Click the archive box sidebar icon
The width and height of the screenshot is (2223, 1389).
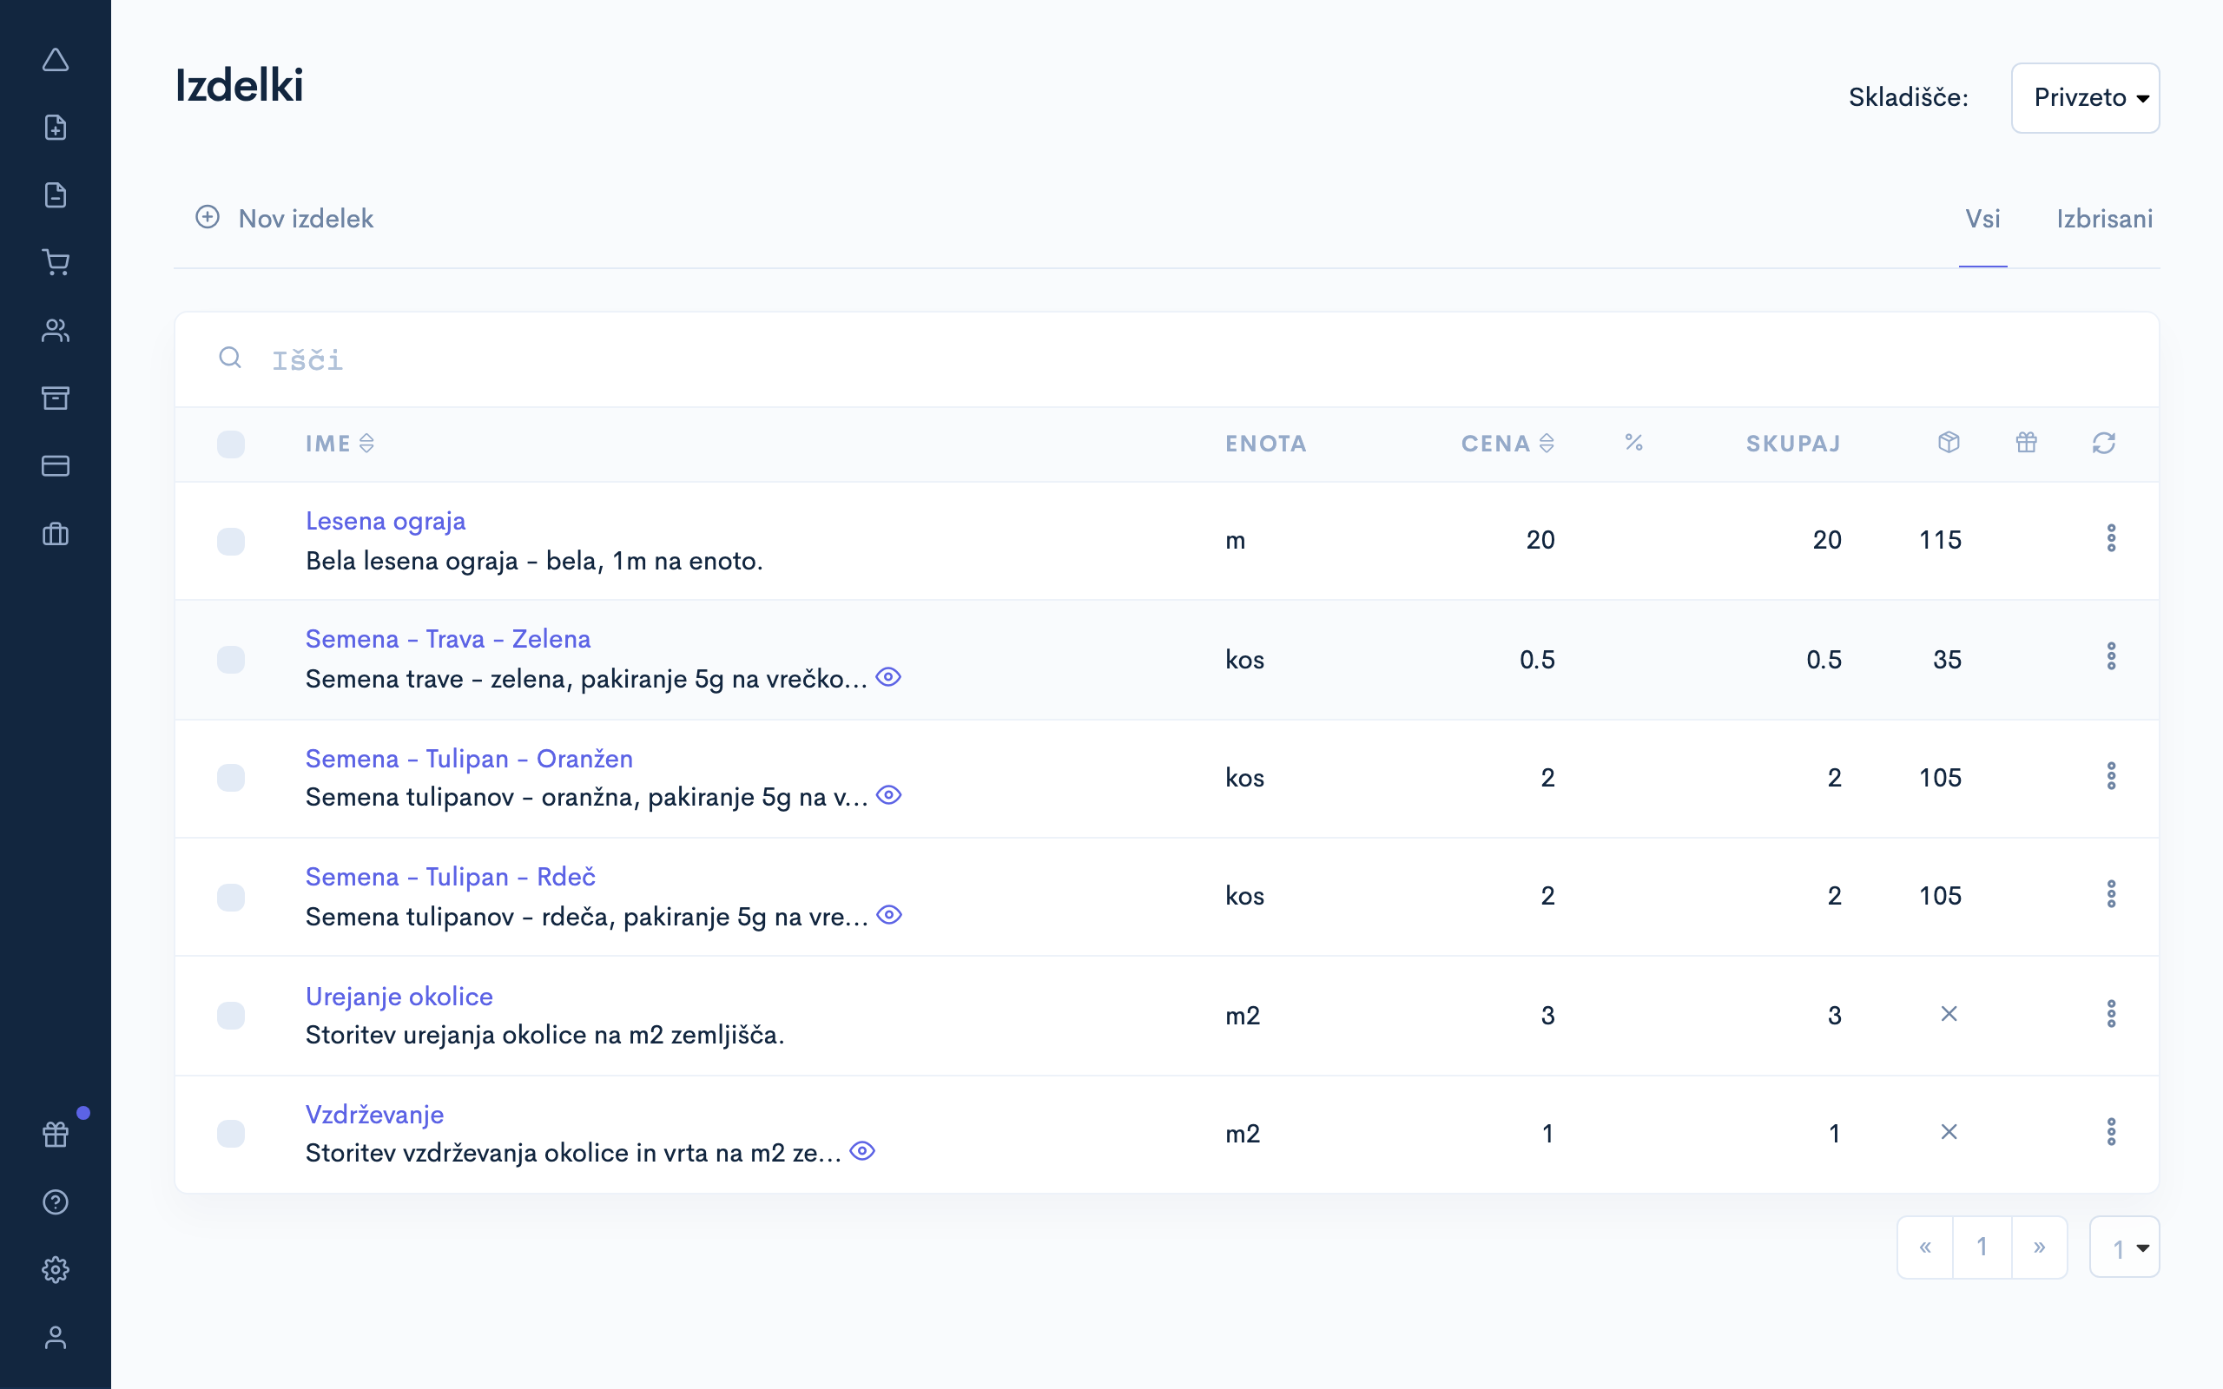[55, 398]
